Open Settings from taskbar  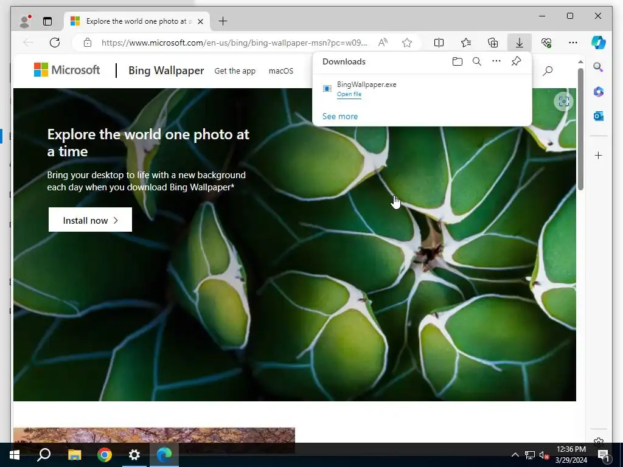pyautogui.click(x=134, y=455)
